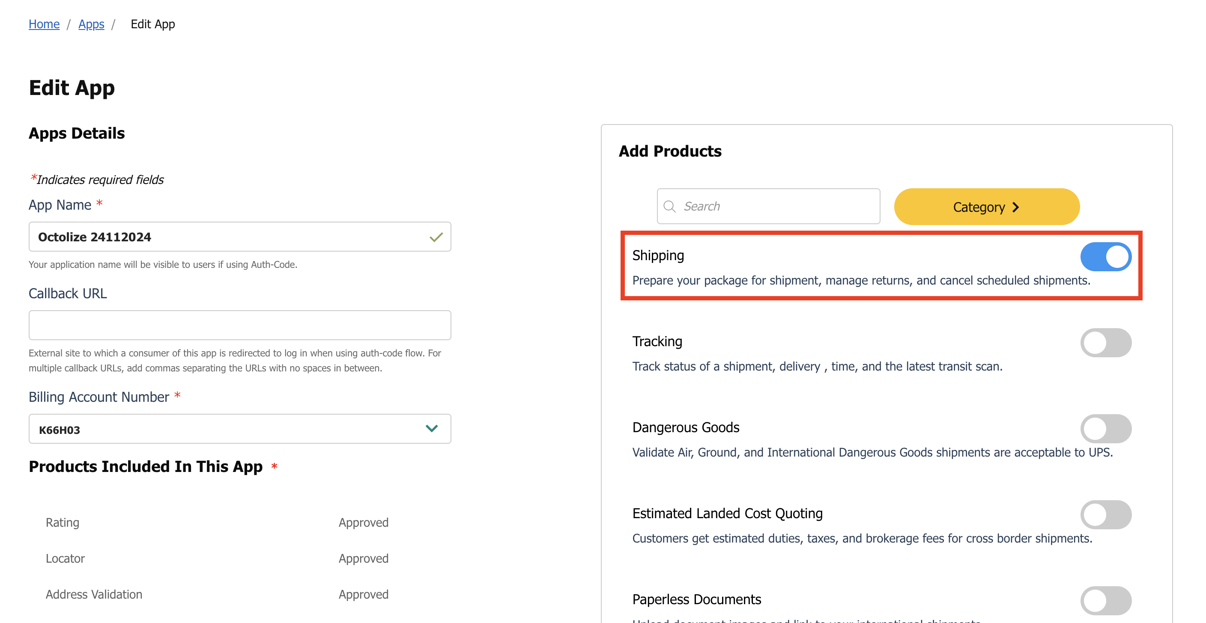The image size is (1206, 623).
Task: Click the green checkmark in App Name field
Action: click(x=436, y=237)
